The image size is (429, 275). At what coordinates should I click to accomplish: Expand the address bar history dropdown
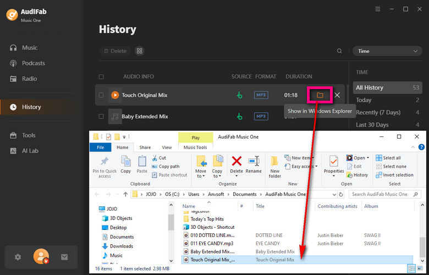[x=334, y=194]
